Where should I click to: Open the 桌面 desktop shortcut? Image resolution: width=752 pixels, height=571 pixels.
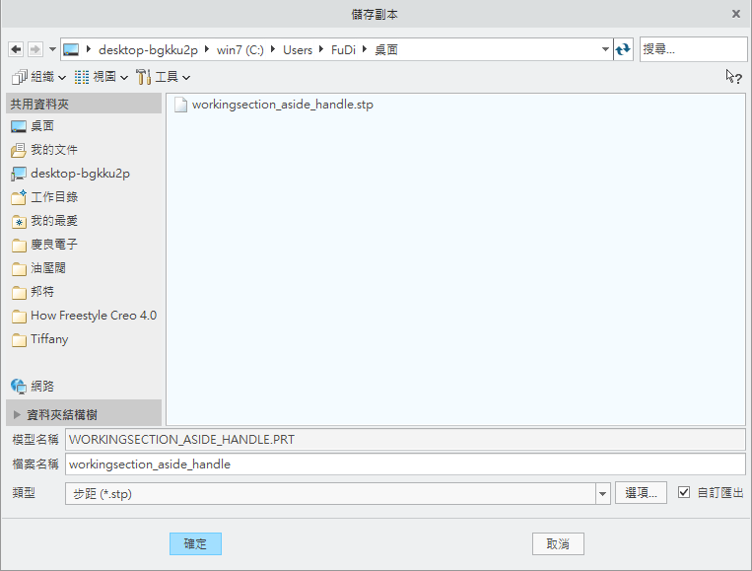coord(41,126)
